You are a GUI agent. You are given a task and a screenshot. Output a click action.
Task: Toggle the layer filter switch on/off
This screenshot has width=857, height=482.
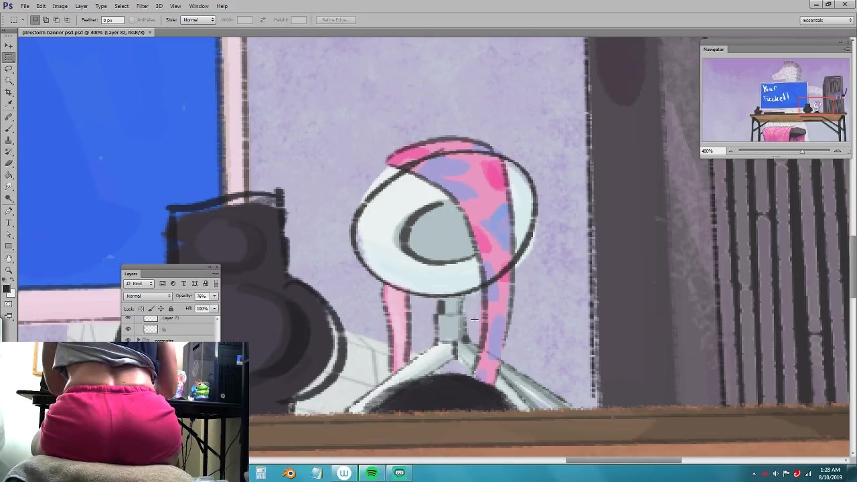point(216,284)
